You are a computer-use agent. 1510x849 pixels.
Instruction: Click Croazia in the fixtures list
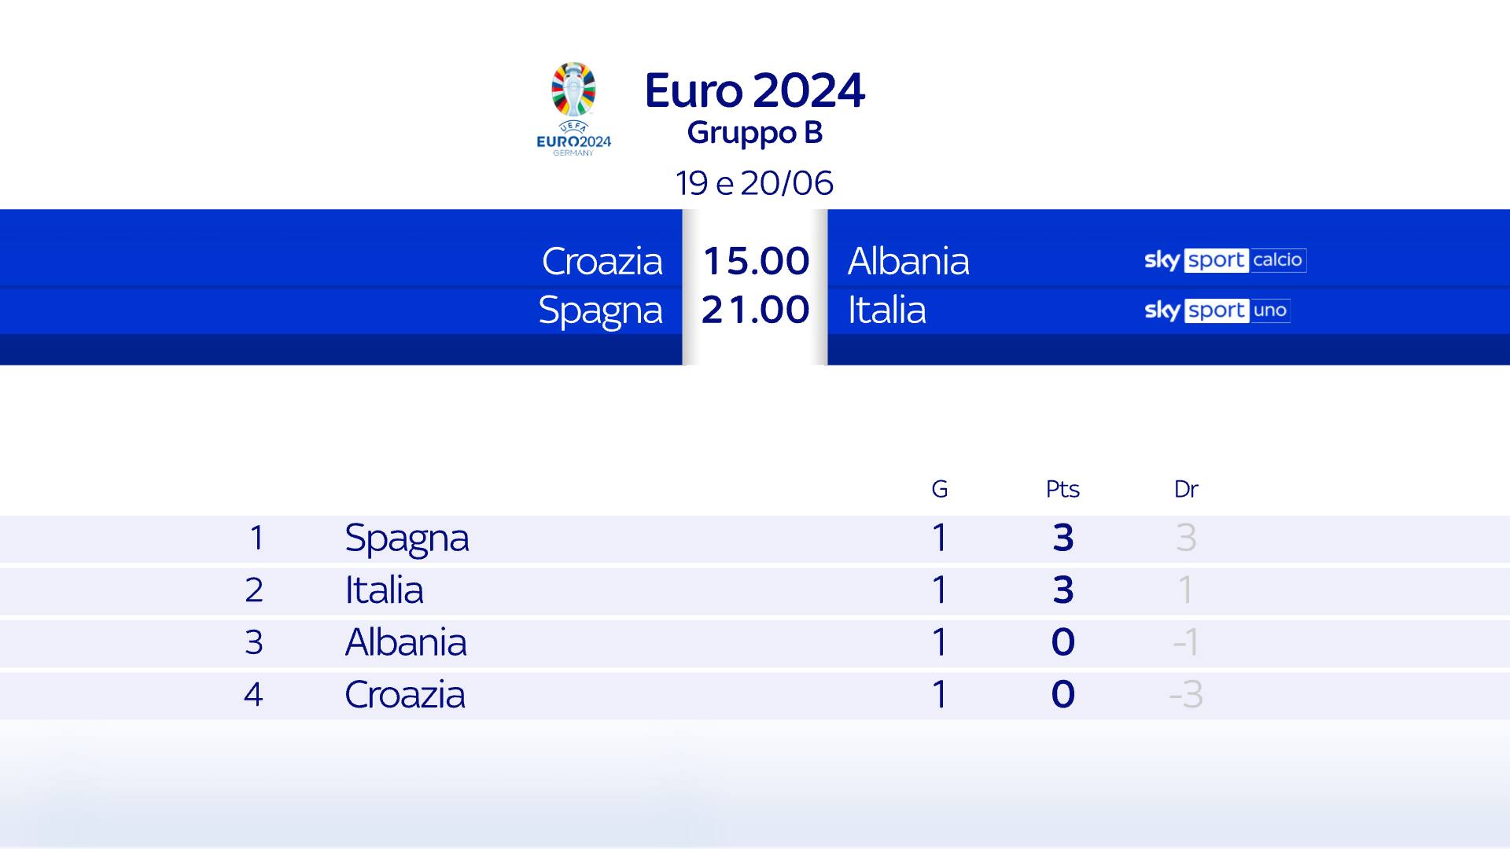[x=602, y=261]
